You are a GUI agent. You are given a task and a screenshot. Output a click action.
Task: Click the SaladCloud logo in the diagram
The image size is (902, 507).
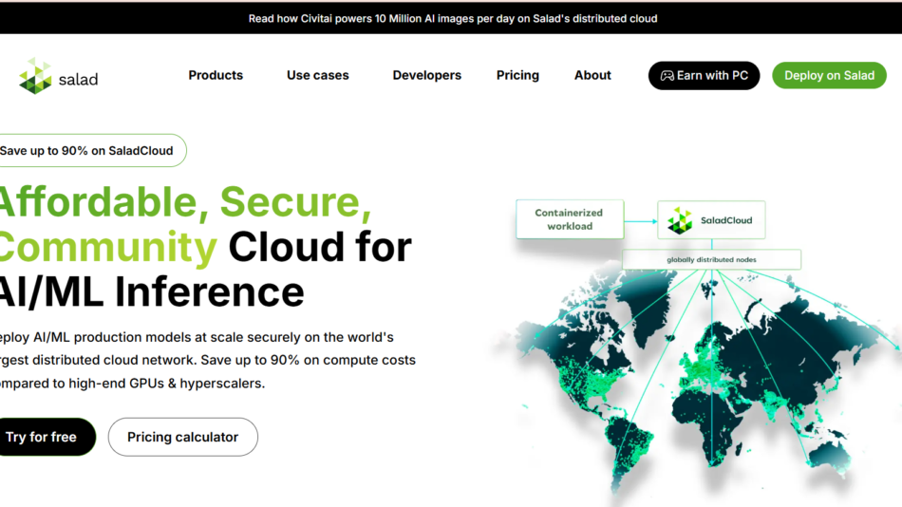coord(680,220)
